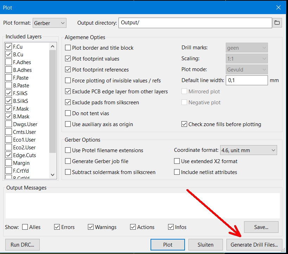Enable the Eco2.User layer
The image size is (288, 254).
pos(9,147)
